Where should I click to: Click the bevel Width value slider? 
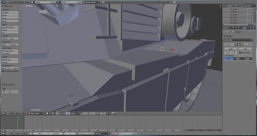click(x=231, y=53)
